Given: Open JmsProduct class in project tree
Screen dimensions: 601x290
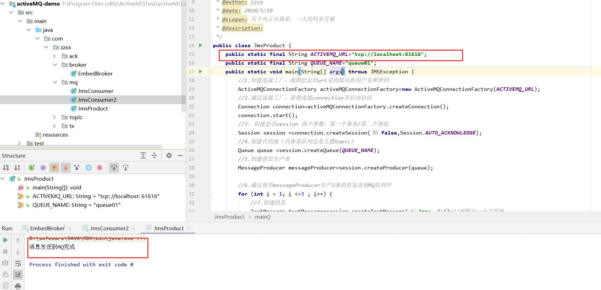Looking at the screenshot, I should 93,108.
